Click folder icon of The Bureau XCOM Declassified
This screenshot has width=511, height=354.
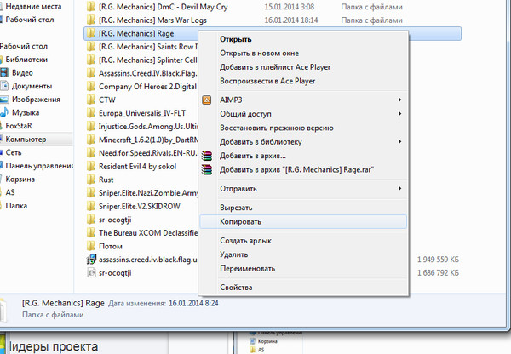coord(91,232)
